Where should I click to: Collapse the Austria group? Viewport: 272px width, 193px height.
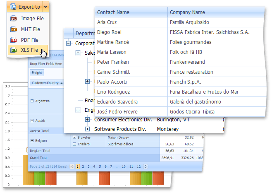point(32,121)
